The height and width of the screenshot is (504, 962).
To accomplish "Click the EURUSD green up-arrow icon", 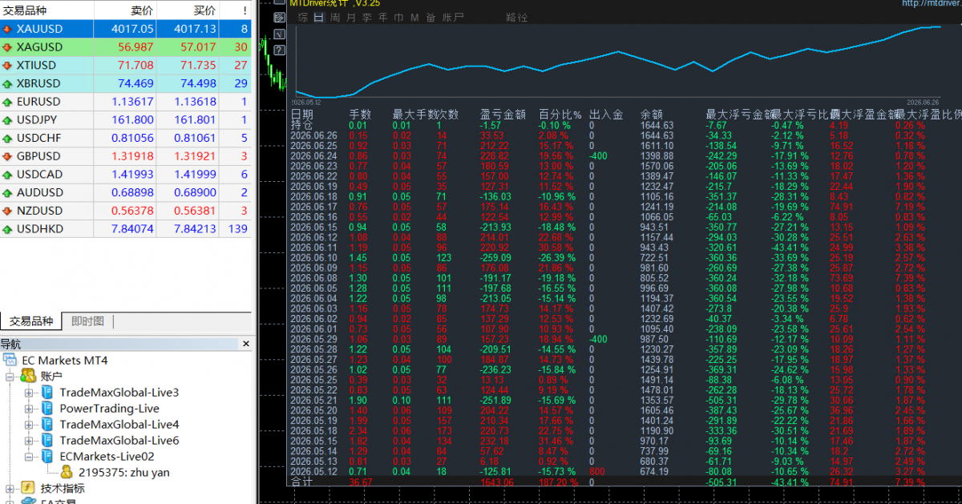I will (x=7, y=102).
